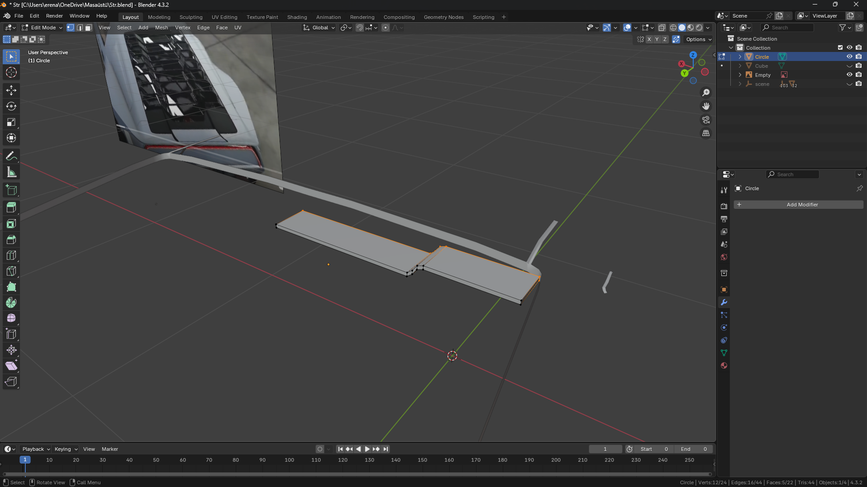
Task: Click the Add Modifier button
Action: pos(799,205)
